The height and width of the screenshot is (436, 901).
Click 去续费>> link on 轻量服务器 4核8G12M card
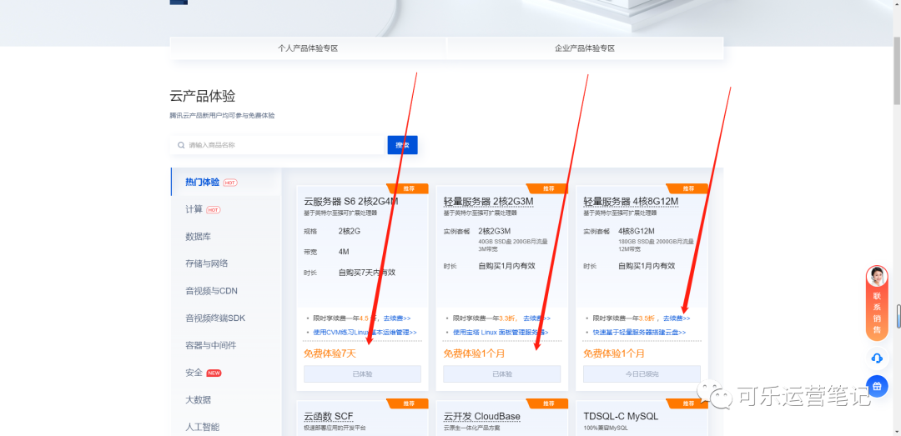(677, 318)
